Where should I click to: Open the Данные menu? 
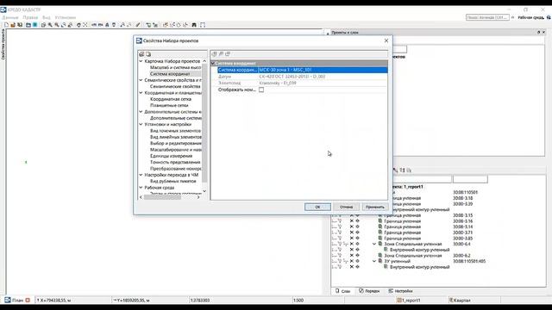pyautogui.click(x=10, y=17)
